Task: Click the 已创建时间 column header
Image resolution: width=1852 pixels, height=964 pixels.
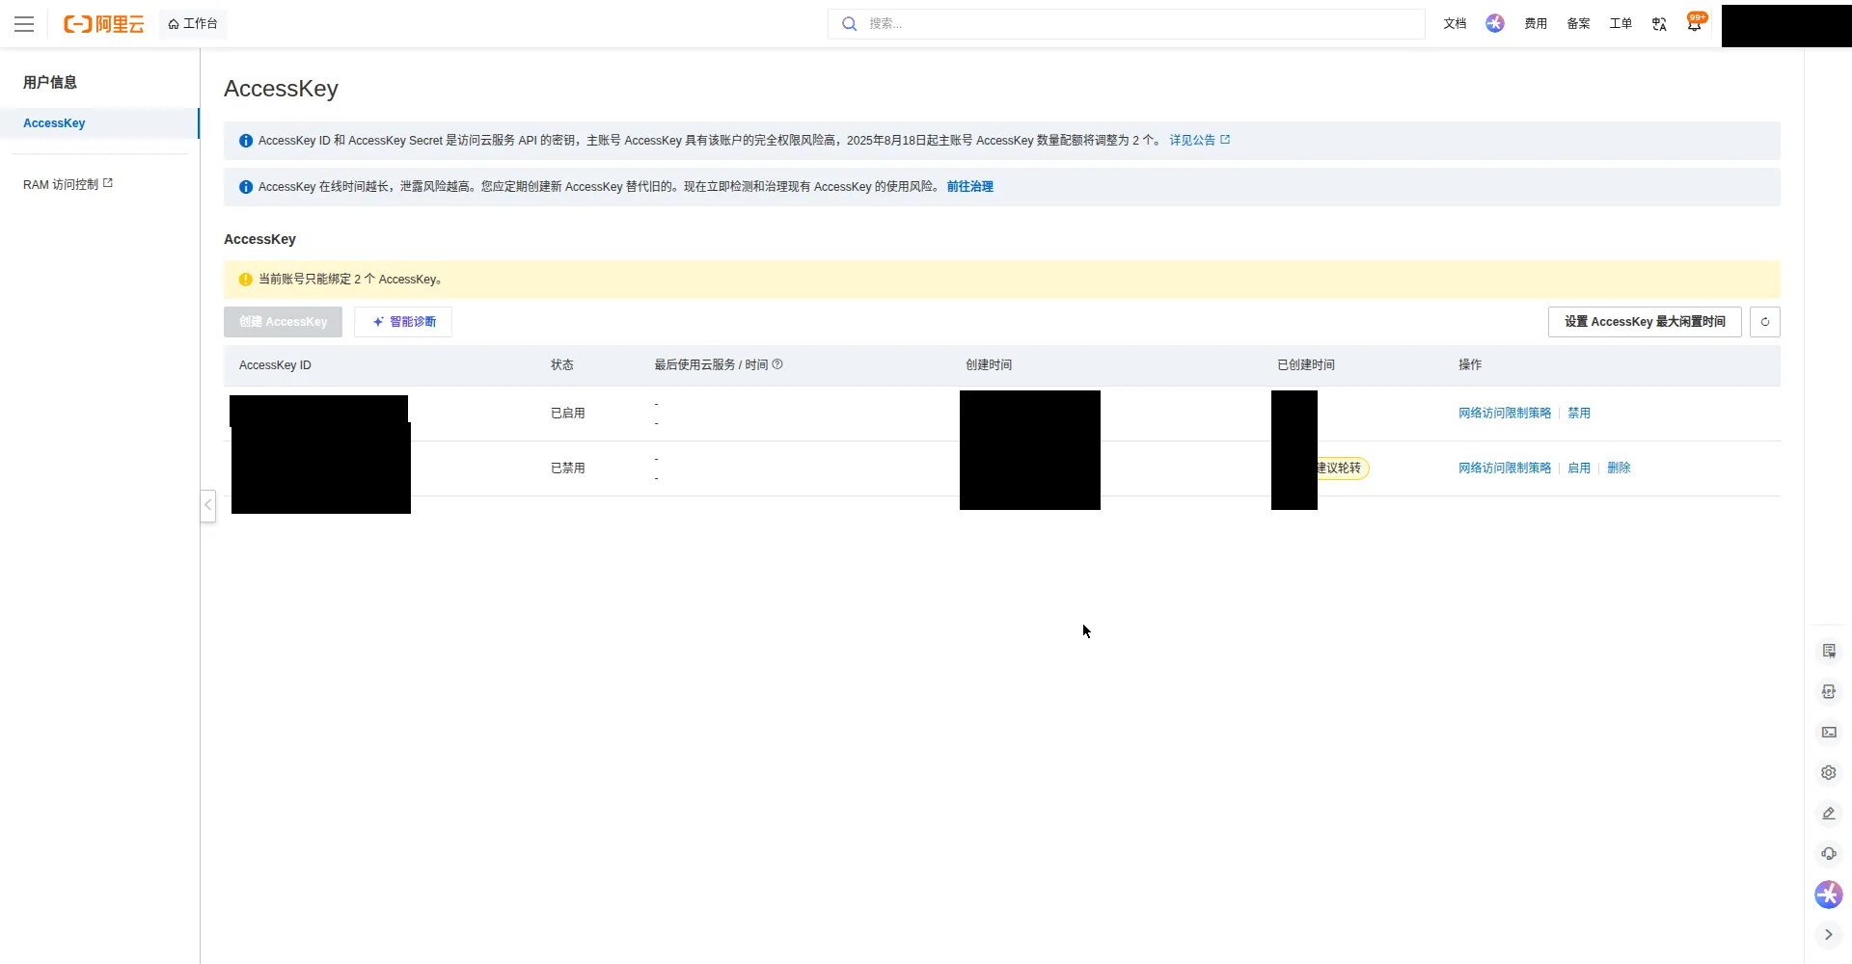Action: coord(1306,365)
